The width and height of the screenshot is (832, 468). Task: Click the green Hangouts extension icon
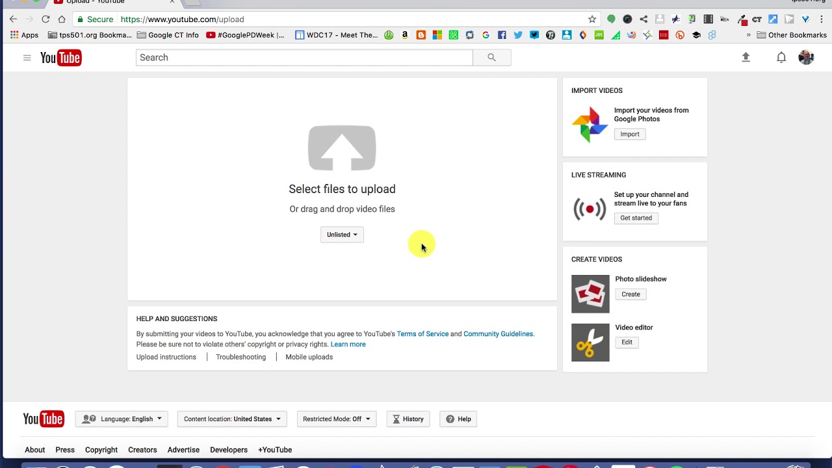pyautogui.click(x=611, y=19)
